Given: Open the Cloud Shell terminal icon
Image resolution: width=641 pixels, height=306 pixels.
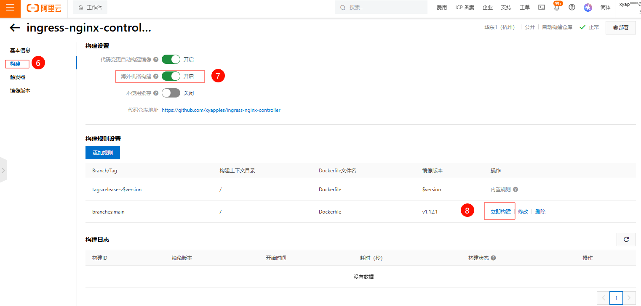Looking at the screenshot, I should click(x=542, y=8).
